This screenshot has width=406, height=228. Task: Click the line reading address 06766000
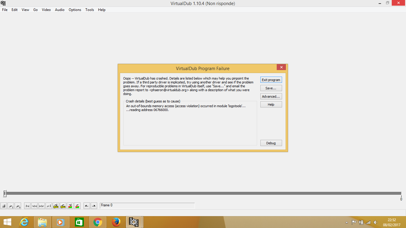(x=147, y=110)
